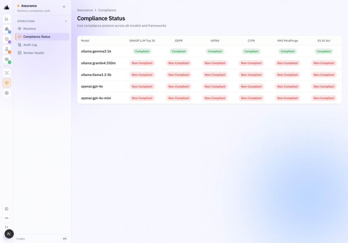Viewport: 348px width, 243px height.
Task: Click the HIPAA column header
Action: (x=215, y=41)
